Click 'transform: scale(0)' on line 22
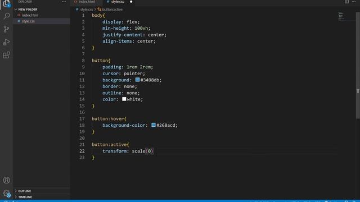The height and width of the screenshot is (202, 360). tap(128, 151)
